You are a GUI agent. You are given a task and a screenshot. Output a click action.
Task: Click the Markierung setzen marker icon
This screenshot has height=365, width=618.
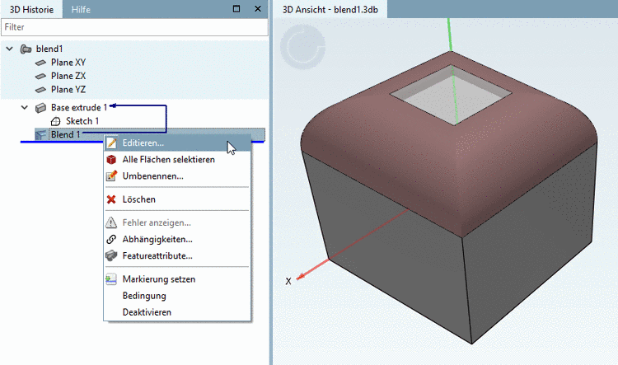(111, 279)
